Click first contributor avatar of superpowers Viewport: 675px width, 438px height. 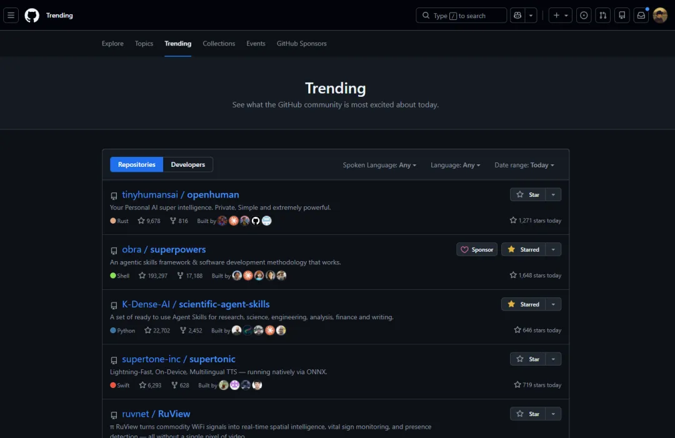pos(237,276)
